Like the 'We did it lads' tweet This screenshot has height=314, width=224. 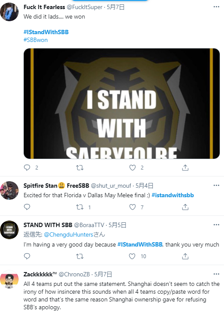click(132, 167)
